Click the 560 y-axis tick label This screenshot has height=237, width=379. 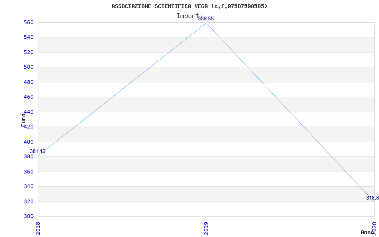28,22
